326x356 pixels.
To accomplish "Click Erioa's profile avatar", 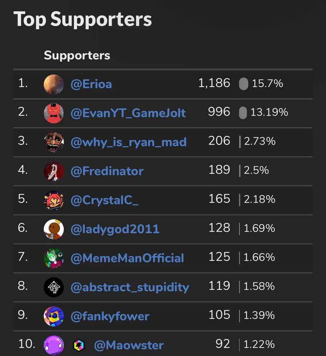I will click(x=54, y=84).
